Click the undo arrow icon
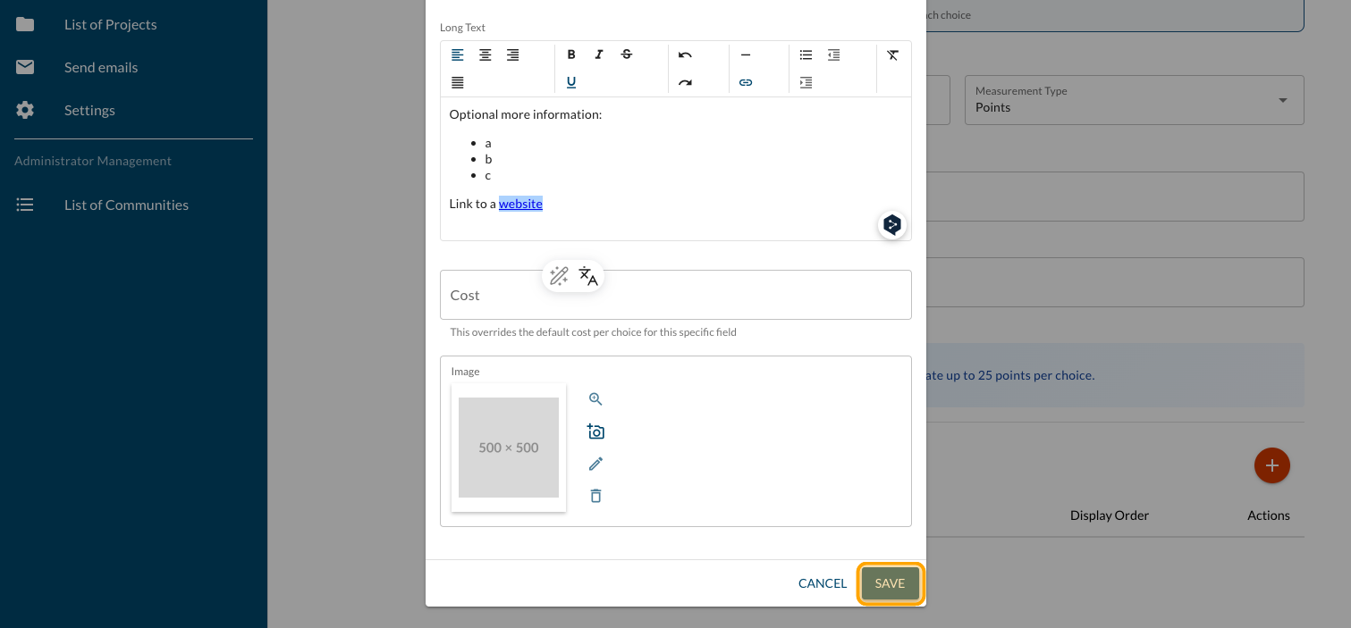 click(685, 55)
